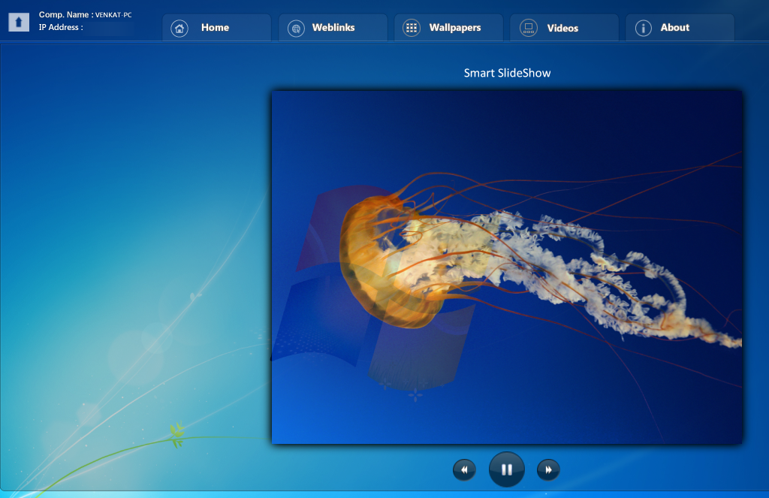
Task: Switch to the Weblinks tab label
Action: point(333,28)
